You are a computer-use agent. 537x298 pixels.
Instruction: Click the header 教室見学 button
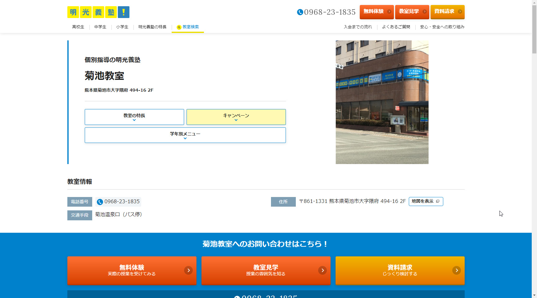(412, 12)
